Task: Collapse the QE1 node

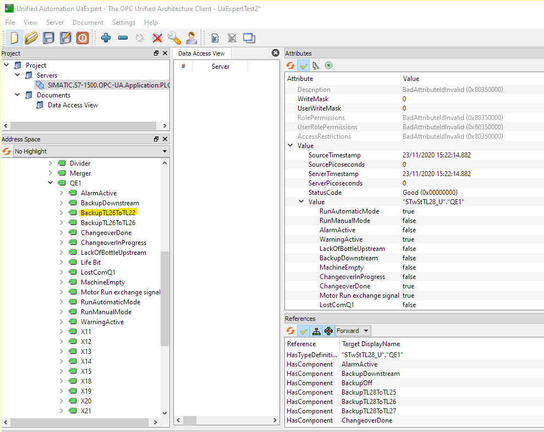Action: (x=50, y=183)
